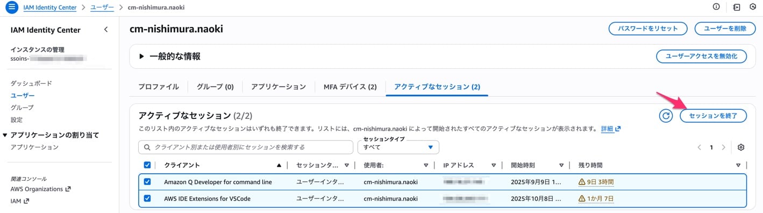The image size is (763, 213).
Task: Refresh the active sessions list
Action: (666, 116)
